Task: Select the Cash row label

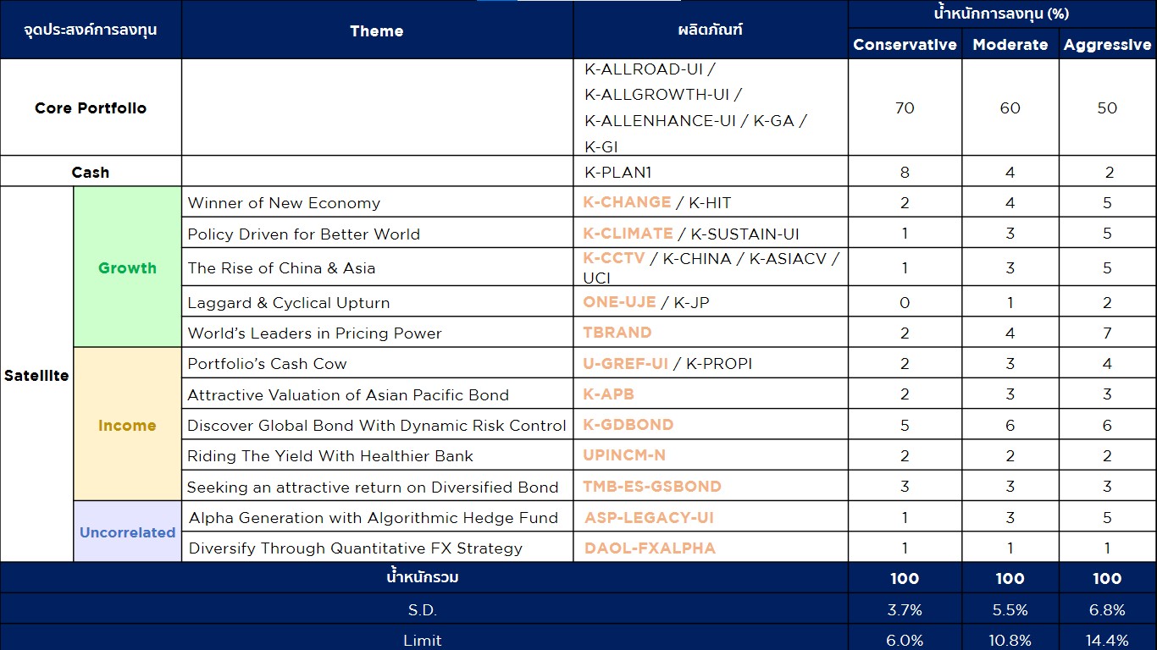Action: (x=91, y=172)
